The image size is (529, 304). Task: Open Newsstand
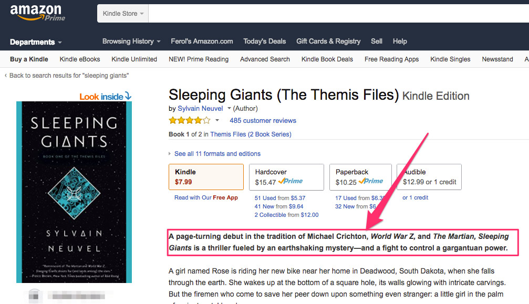pyautogui.click(x=497, y=59)
